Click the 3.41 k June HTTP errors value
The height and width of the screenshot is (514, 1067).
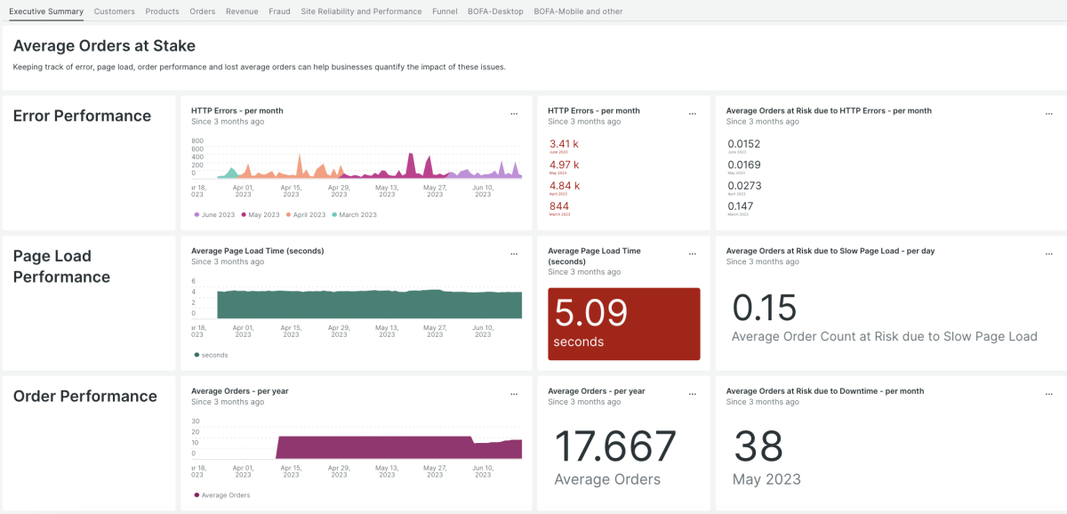tap(564, 144)
